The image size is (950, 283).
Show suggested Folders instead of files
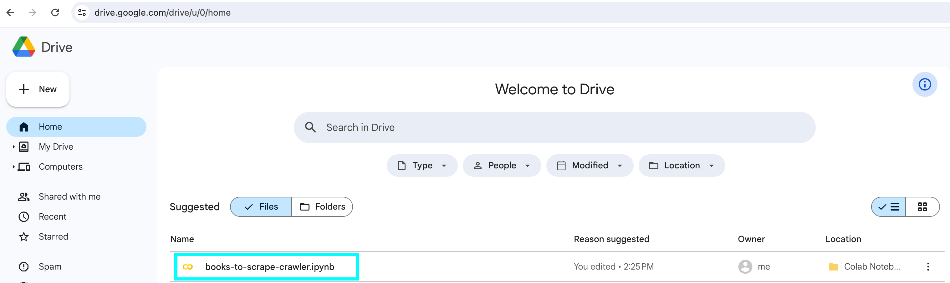[322, 207]
